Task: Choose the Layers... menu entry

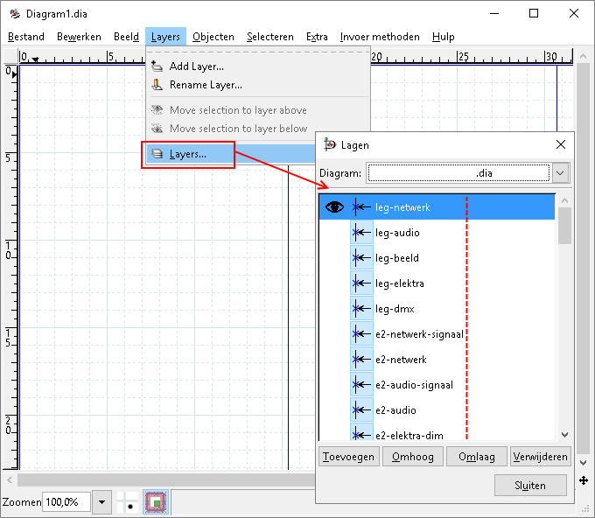Action: [x=231, y=154]
